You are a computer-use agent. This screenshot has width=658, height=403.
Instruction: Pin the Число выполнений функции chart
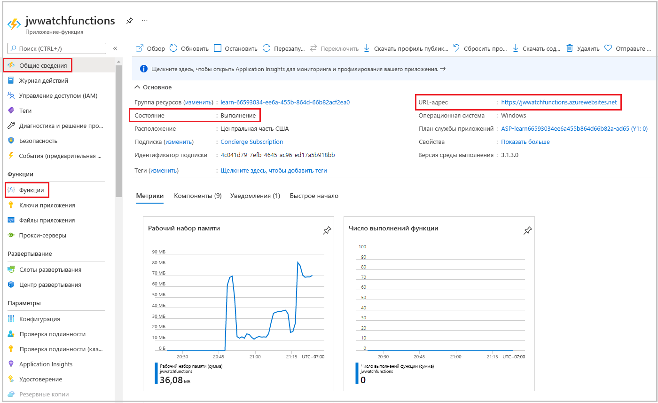527,230
